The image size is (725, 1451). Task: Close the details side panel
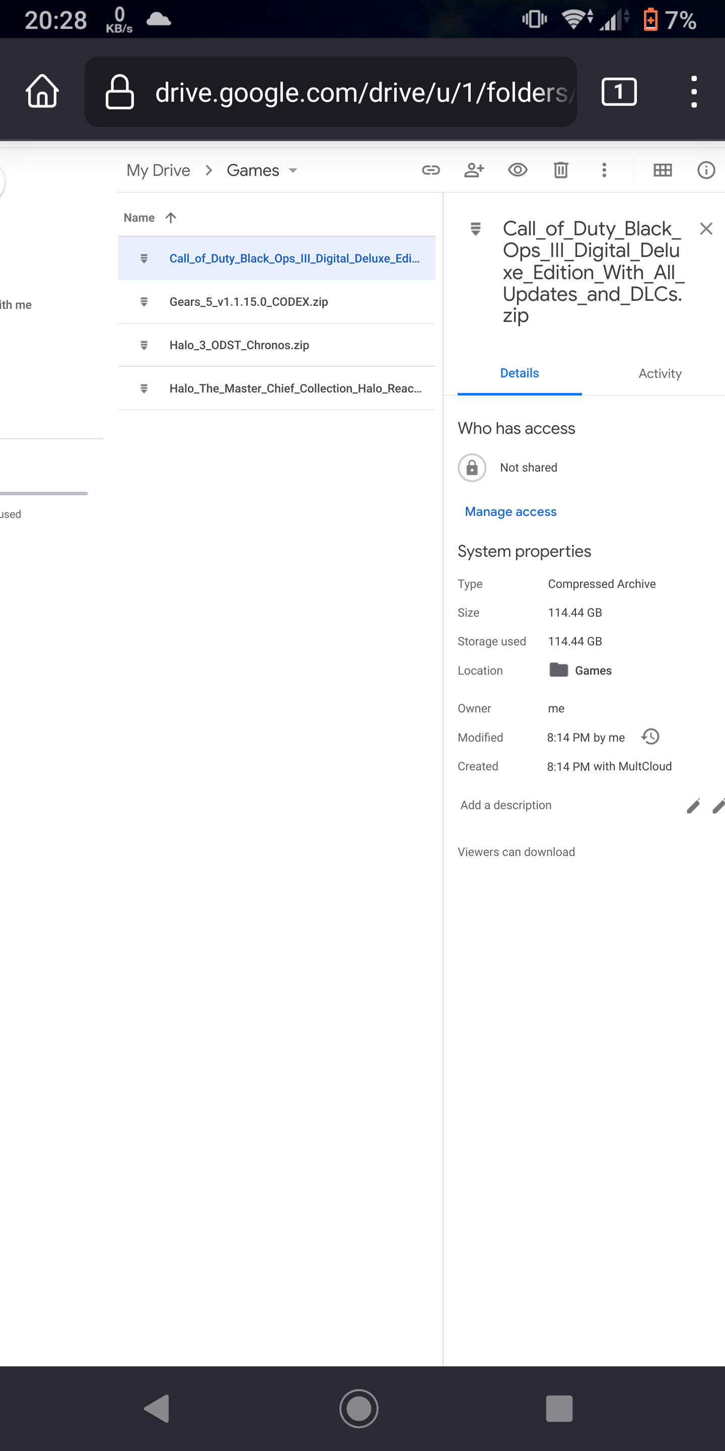[706, 229]
